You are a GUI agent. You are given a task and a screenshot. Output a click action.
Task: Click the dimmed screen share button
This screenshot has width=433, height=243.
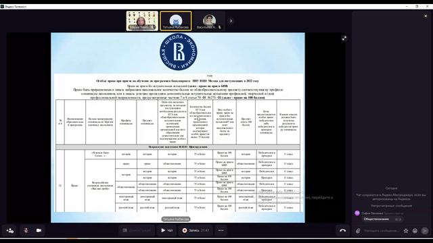[x=137, y=230]
